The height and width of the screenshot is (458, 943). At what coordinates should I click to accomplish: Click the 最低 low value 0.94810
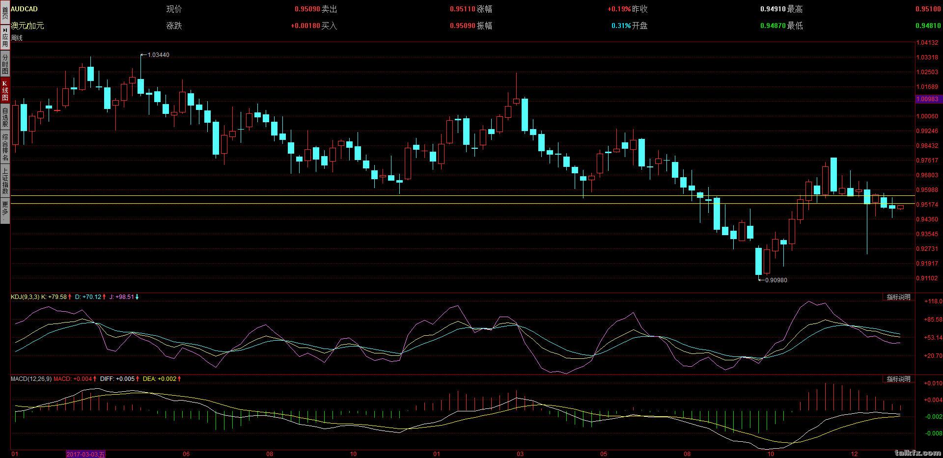928,26
